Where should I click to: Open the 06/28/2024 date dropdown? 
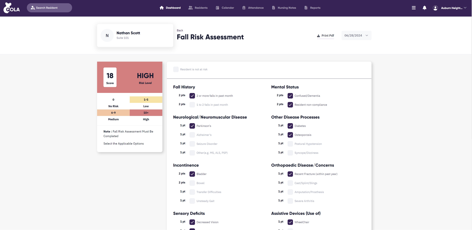(356, 35)
